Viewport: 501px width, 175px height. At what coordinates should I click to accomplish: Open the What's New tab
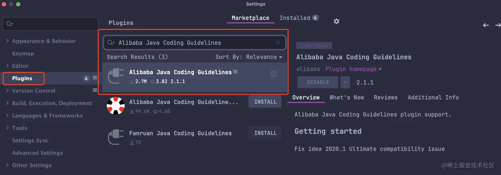[347, 97]
